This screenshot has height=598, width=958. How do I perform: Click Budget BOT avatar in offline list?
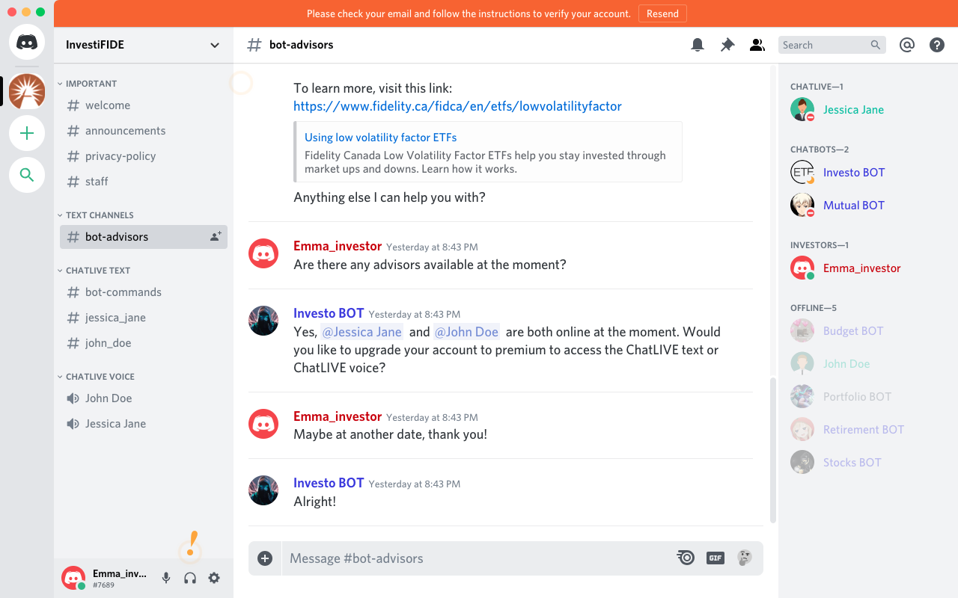pyautogui.click(x=802, y=330)
